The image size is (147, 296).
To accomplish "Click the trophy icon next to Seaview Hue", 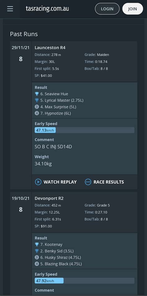I will [37, 94].
